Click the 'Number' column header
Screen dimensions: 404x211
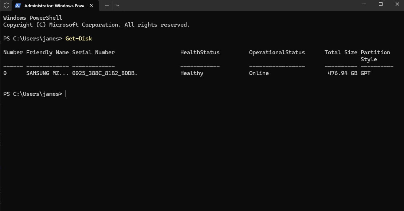pyautogui.click(x=13, y=52)
